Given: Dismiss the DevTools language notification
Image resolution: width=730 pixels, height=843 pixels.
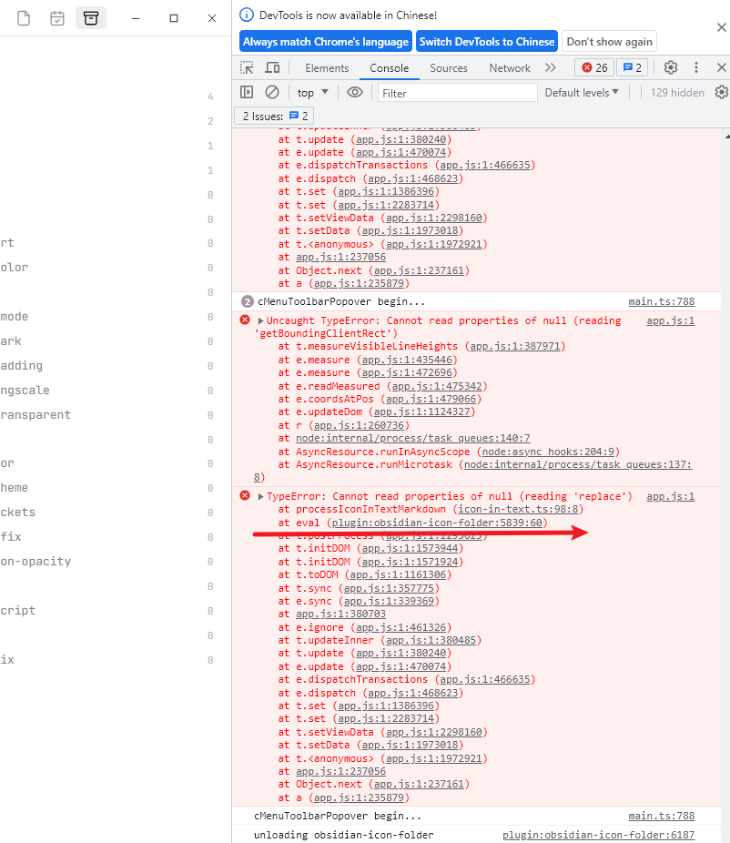Looking at the screenshot, I should point(722,27).
